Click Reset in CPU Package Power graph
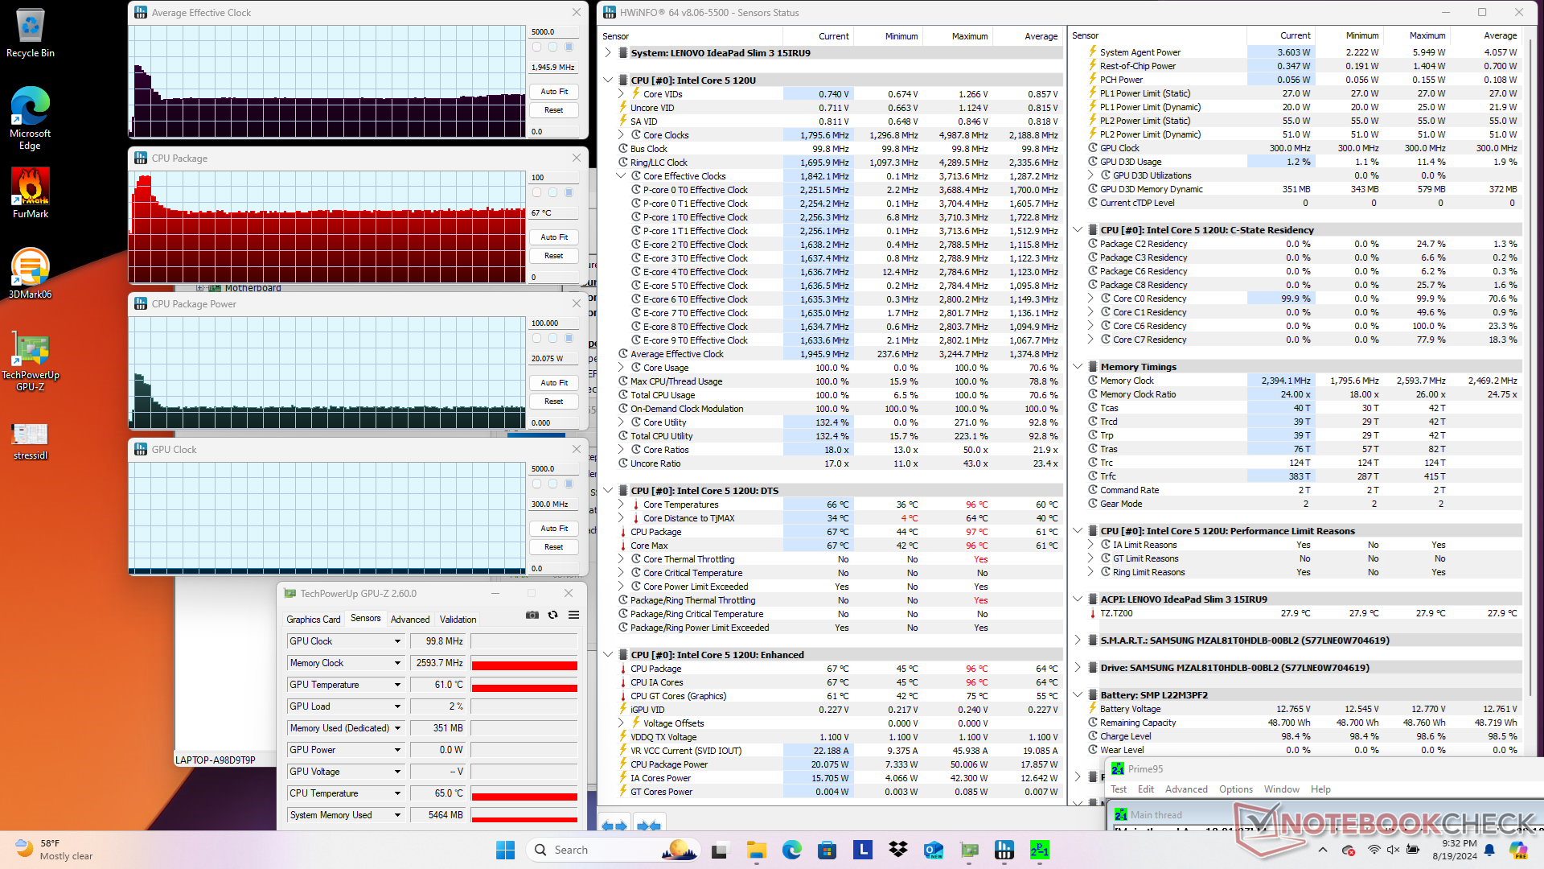This screenshot has width=1544, height=869. click(x=554, y=402)
